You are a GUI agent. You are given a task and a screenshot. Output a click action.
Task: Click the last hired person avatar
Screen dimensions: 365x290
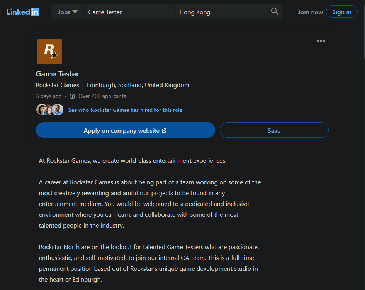(x=58, y=110)
